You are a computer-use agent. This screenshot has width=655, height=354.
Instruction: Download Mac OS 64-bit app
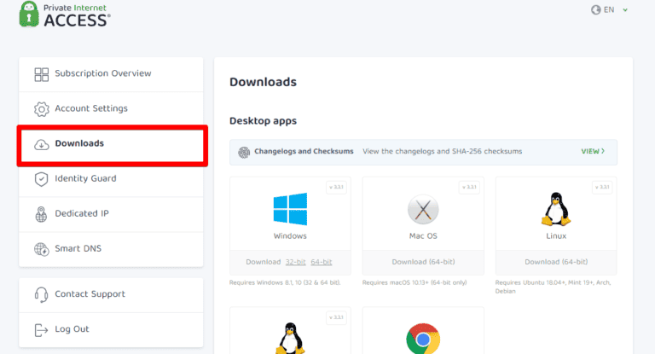click(x=423, y=262)
